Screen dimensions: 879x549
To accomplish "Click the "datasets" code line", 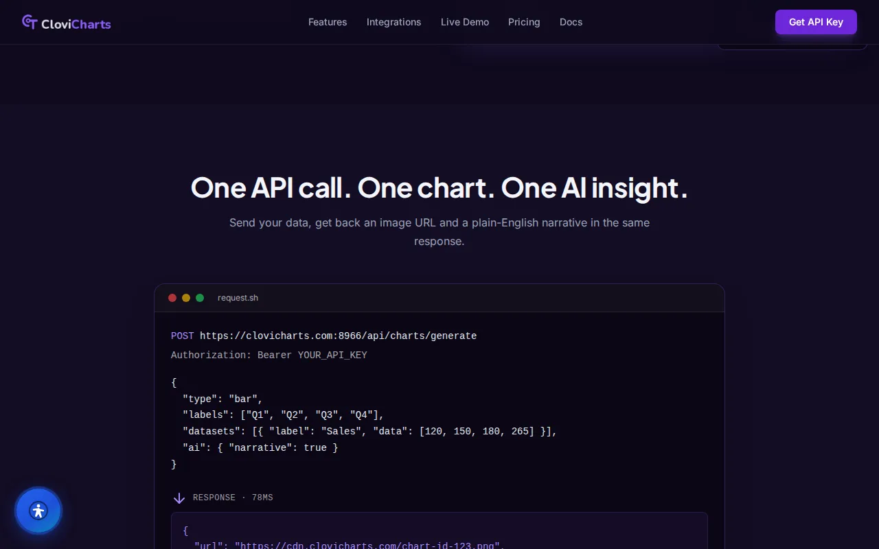I will click(369, 431).
